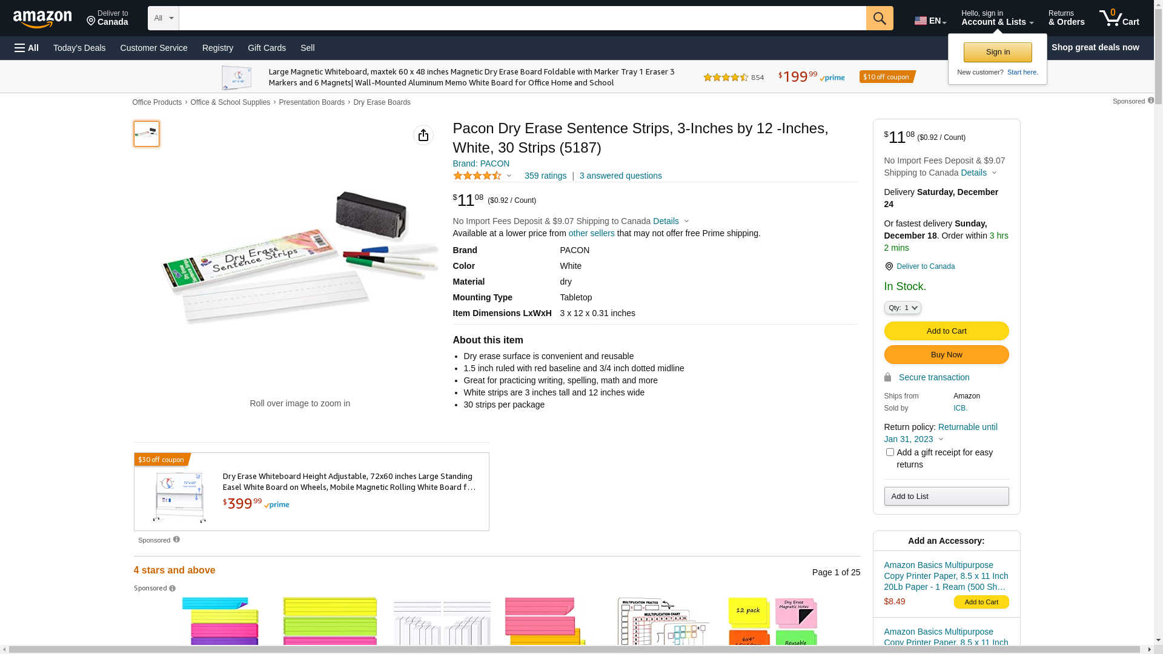Open the All hamburger menu

(27, 48)
